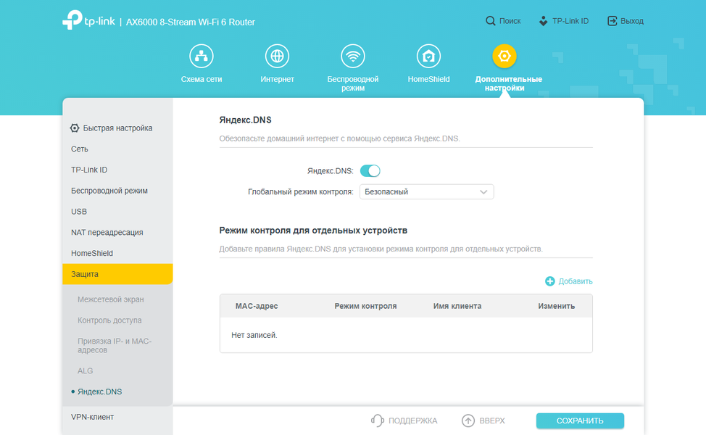The height and width of the screenshot is (435, 706).
Task: Click the Имя клиента column header
Action: [457, 306]
